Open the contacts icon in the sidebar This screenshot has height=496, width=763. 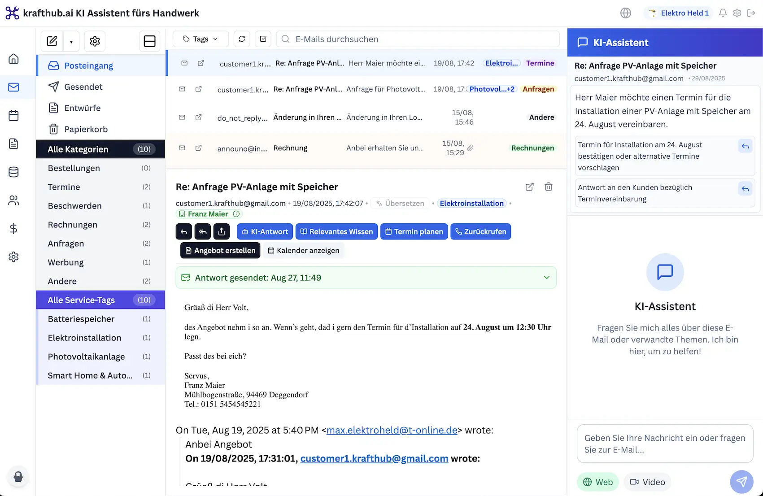(x=13, y=201)
